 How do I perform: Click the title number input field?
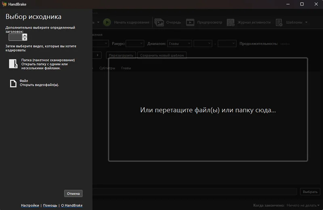(x=15, y=37)
